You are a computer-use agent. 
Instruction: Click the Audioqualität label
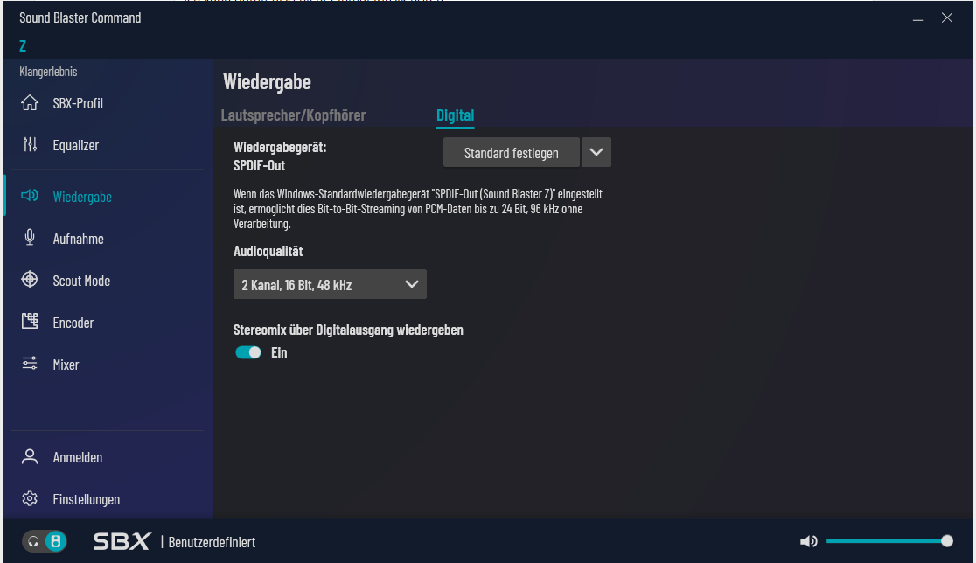[268, 251]
